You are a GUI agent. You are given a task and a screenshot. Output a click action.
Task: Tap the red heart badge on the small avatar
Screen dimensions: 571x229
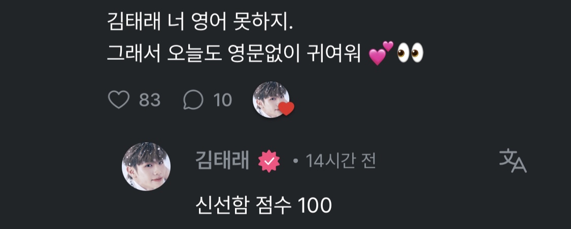point(286,108)
